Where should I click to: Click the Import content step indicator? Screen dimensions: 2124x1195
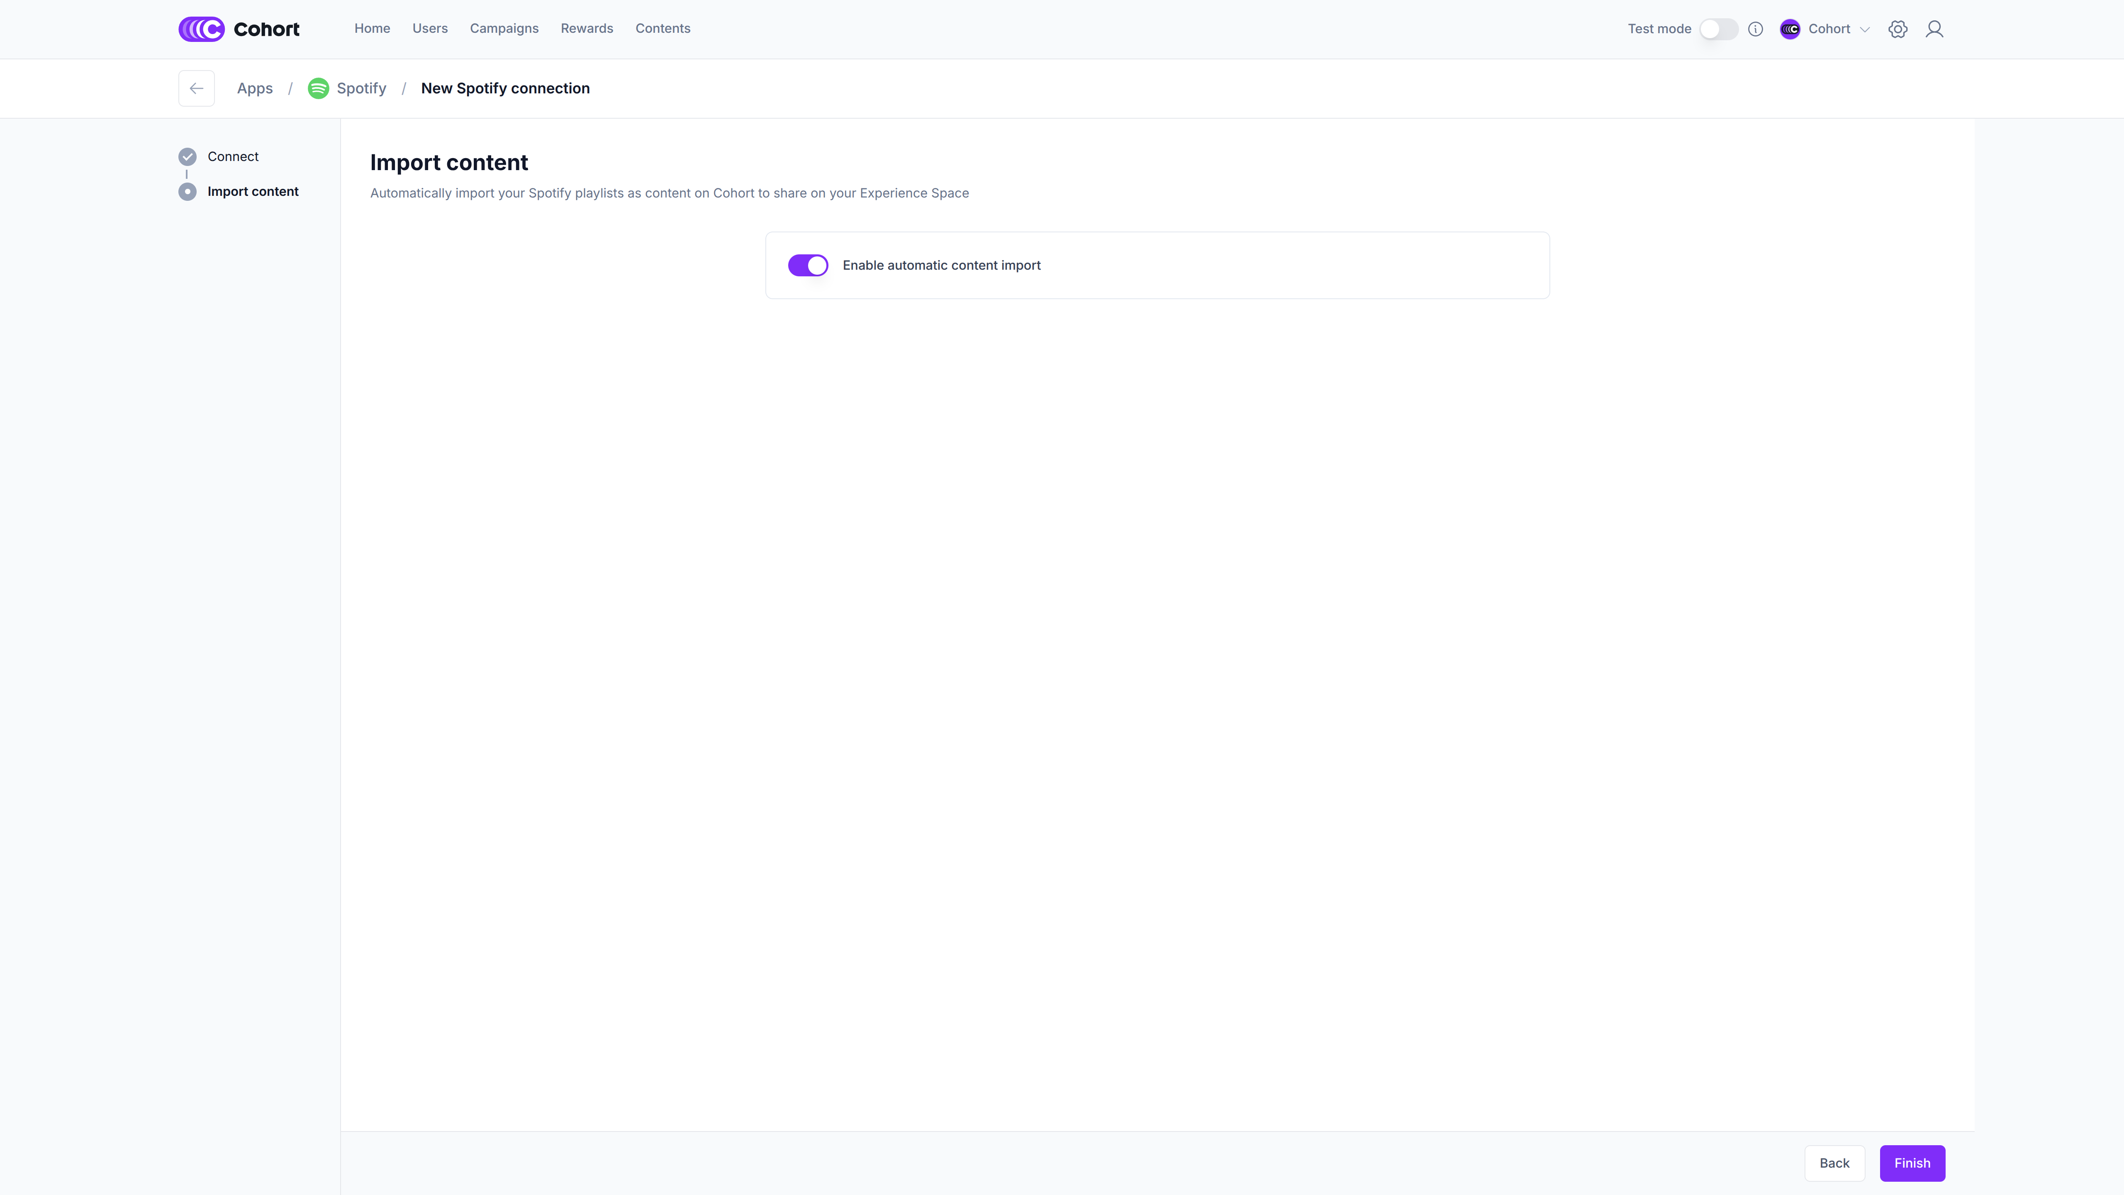(187, 191)
